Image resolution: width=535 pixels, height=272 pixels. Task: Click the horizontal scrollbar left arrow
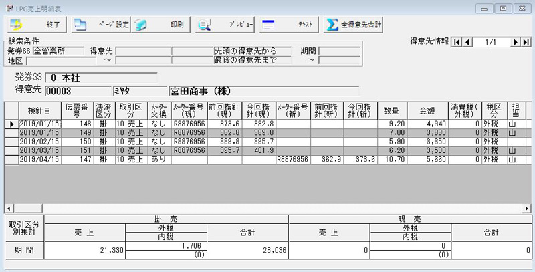(x=9, y=208)
